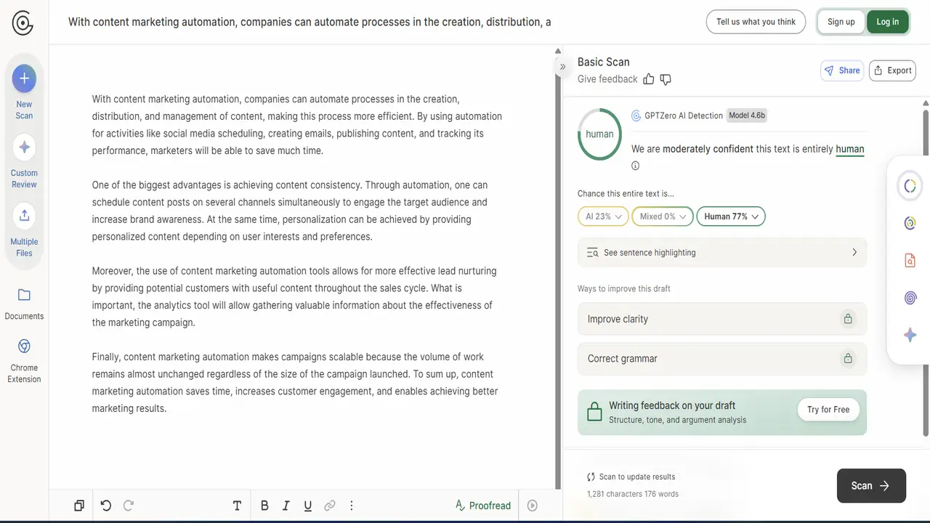This screenshot has height=523, width=930.
Task: Share the scan results
Action: pyautogui.click(x=842, y=70)
